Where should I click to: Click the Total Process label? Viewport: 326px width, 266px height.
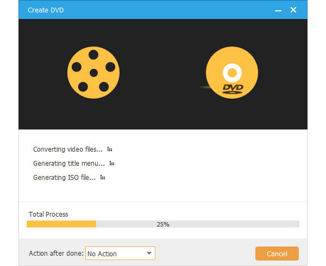[47, 215]
